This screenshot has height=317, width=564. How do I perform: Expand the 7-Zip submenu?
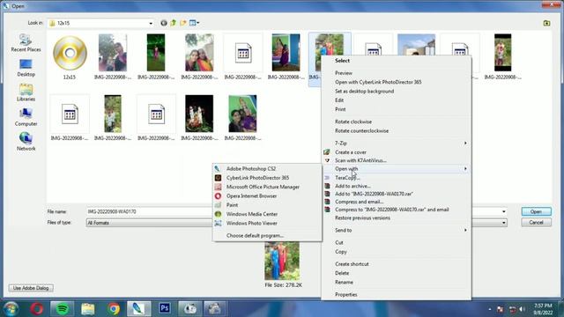coord(396,143)
